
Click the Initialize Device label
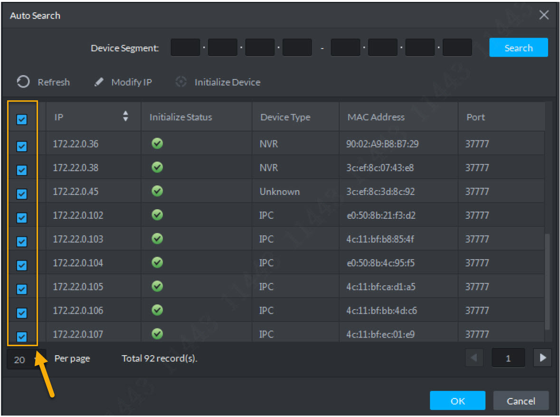click(227, 82)
